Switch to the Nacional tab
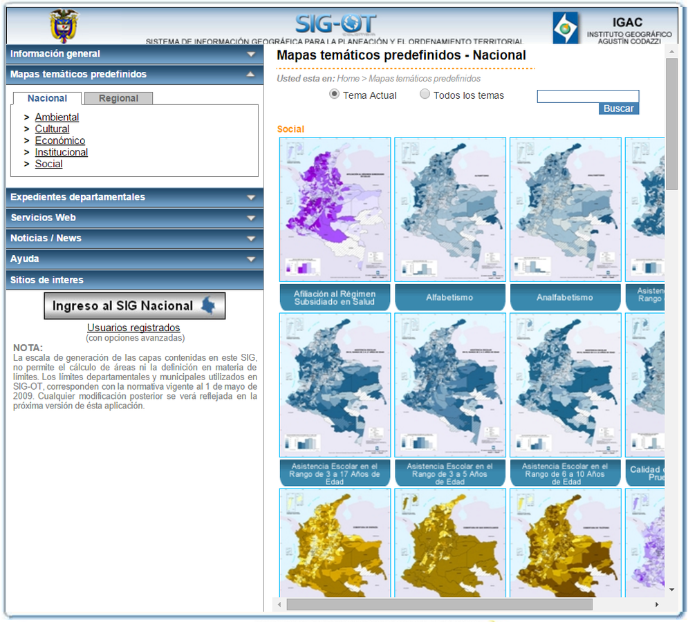 point(48,98)
